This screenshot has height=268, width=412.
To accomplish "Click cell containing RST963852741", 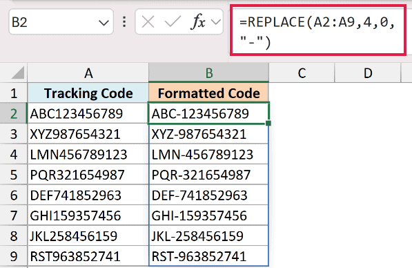I will pyautogui.click(x=88, y=256).
